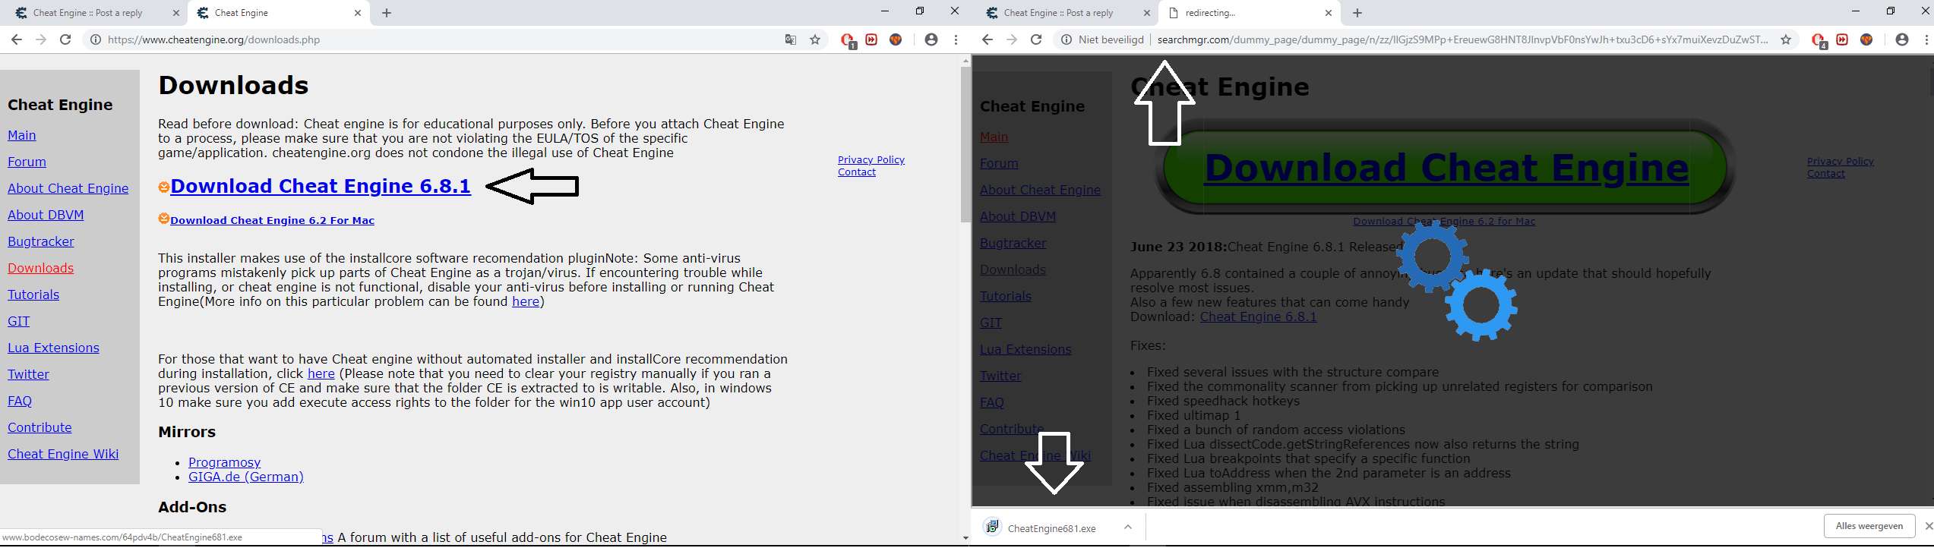Click 'Alles weergeven' button
The image size is (1934, 548).
pos(1869,526)
